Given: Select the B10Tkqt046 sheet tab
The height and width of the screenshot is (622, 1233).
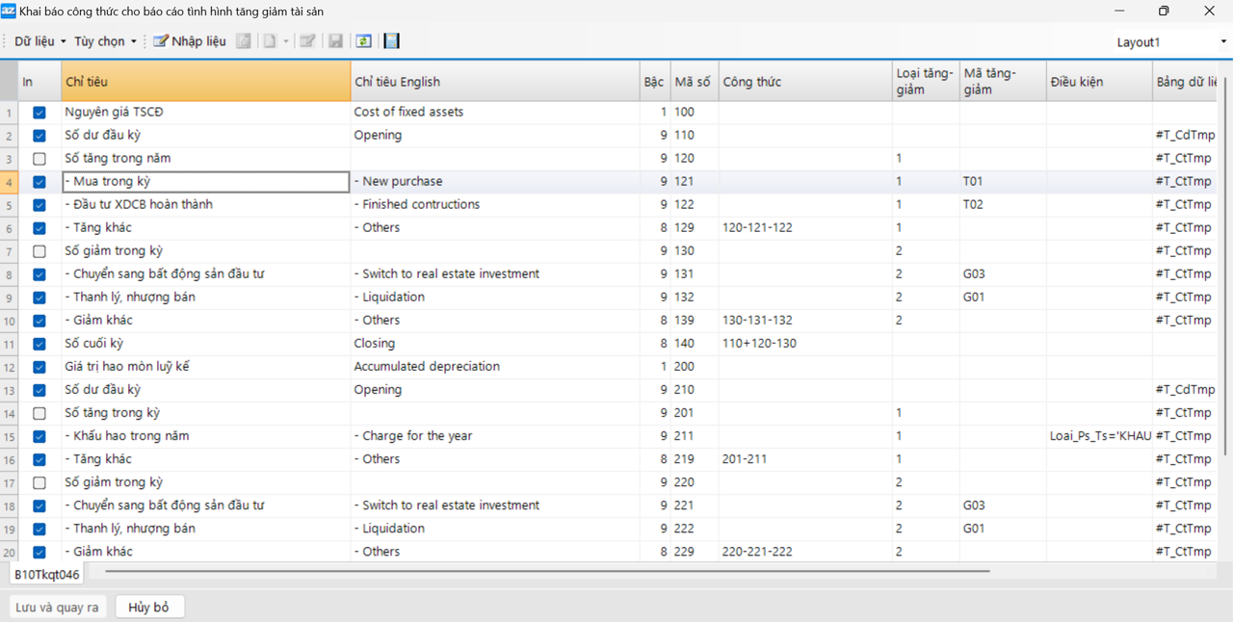Looking at the screenshot, I should 46,575.
